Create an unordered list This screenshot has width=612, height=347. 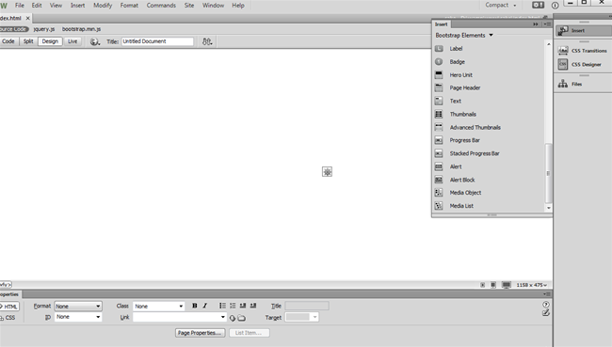pos(222,306)
